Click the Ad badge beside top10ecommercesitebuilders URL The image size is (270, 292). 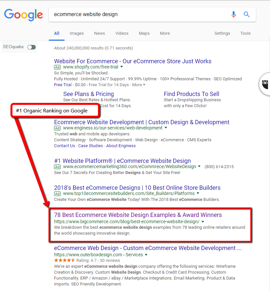point(57,194)
